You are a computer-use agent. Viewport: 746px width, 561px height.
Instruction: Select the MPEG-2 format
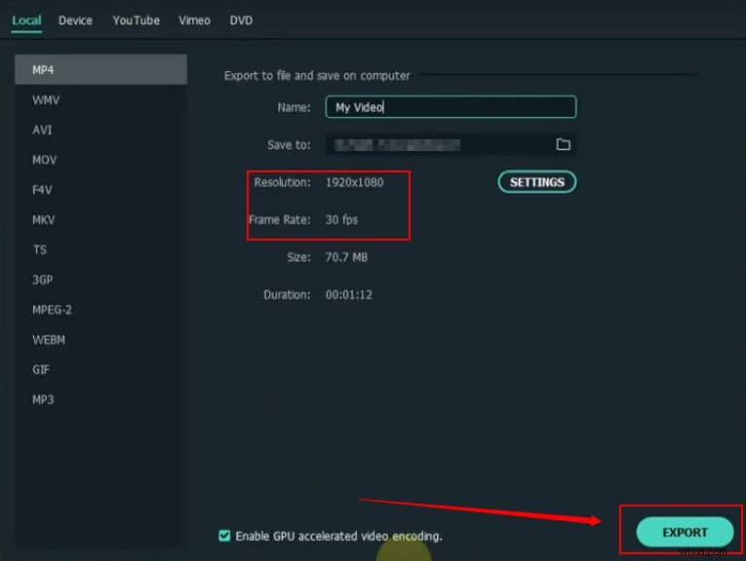tap(100, 310)
